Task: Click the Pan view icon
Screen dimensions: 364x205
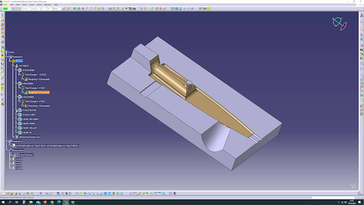Action: [85, 193]
